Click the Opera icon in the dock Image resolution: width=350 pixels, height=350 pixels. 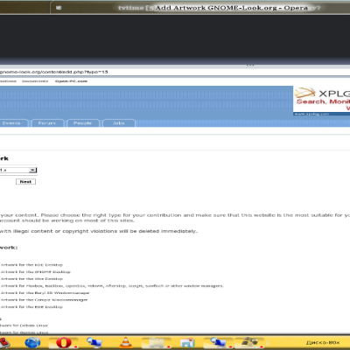click(64, 342)
